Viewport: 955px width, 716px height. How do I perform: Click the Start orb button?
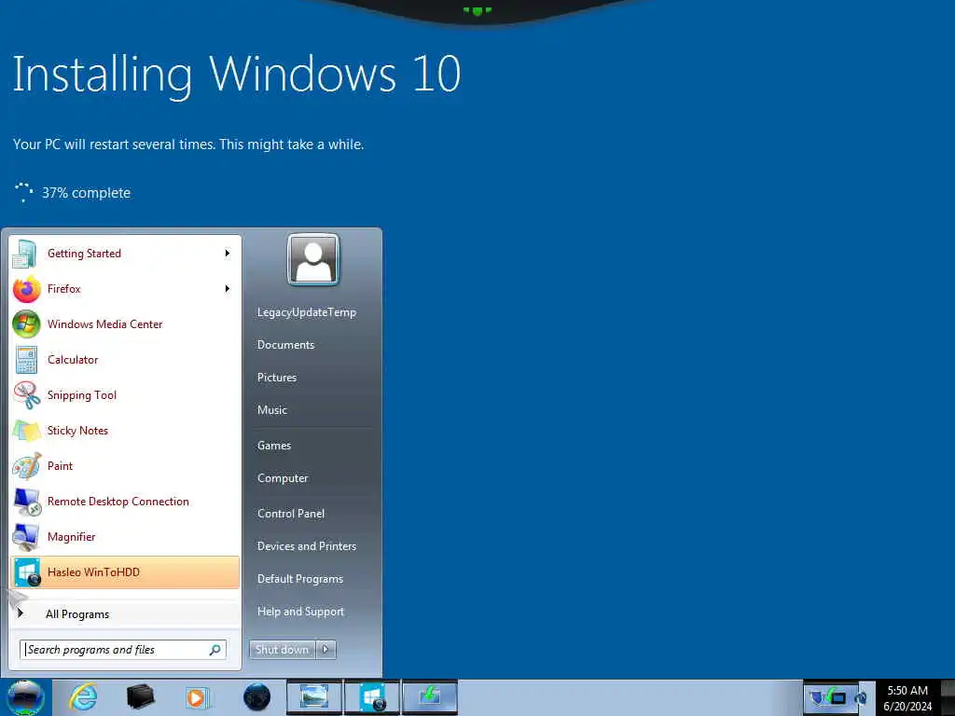click(25, 697)
